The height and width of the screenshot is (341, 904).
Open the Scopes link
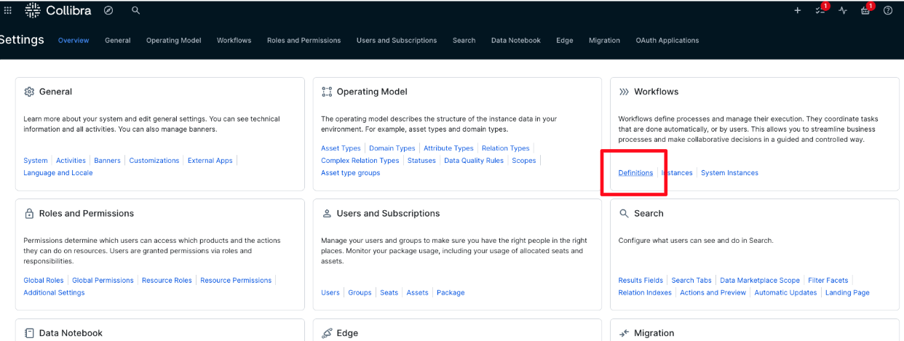coord(524,161)
